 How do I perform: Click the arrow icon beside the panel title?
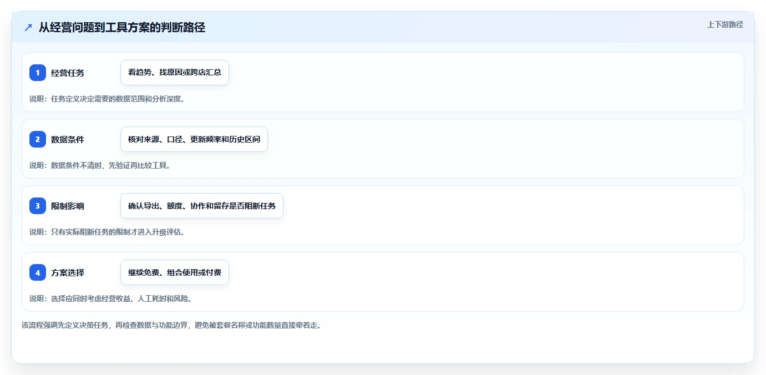28,27
